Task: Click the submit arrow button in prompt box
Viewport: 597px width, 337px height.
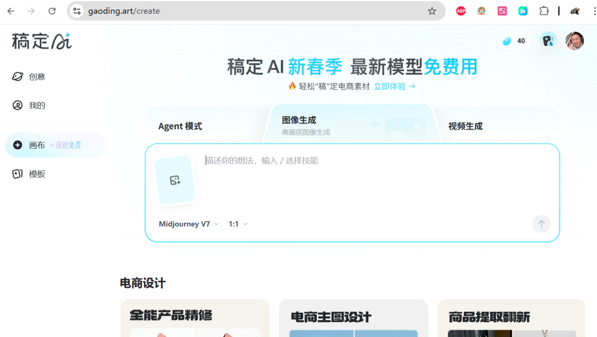Action: tap(541, 224)
